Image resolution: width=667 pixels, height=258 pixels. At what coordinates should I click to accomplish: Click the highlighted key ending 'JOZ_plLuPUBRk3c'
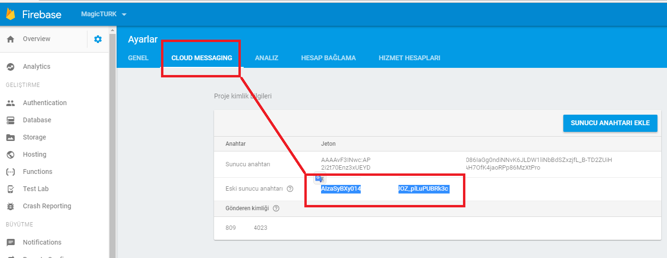click(423, 189)
